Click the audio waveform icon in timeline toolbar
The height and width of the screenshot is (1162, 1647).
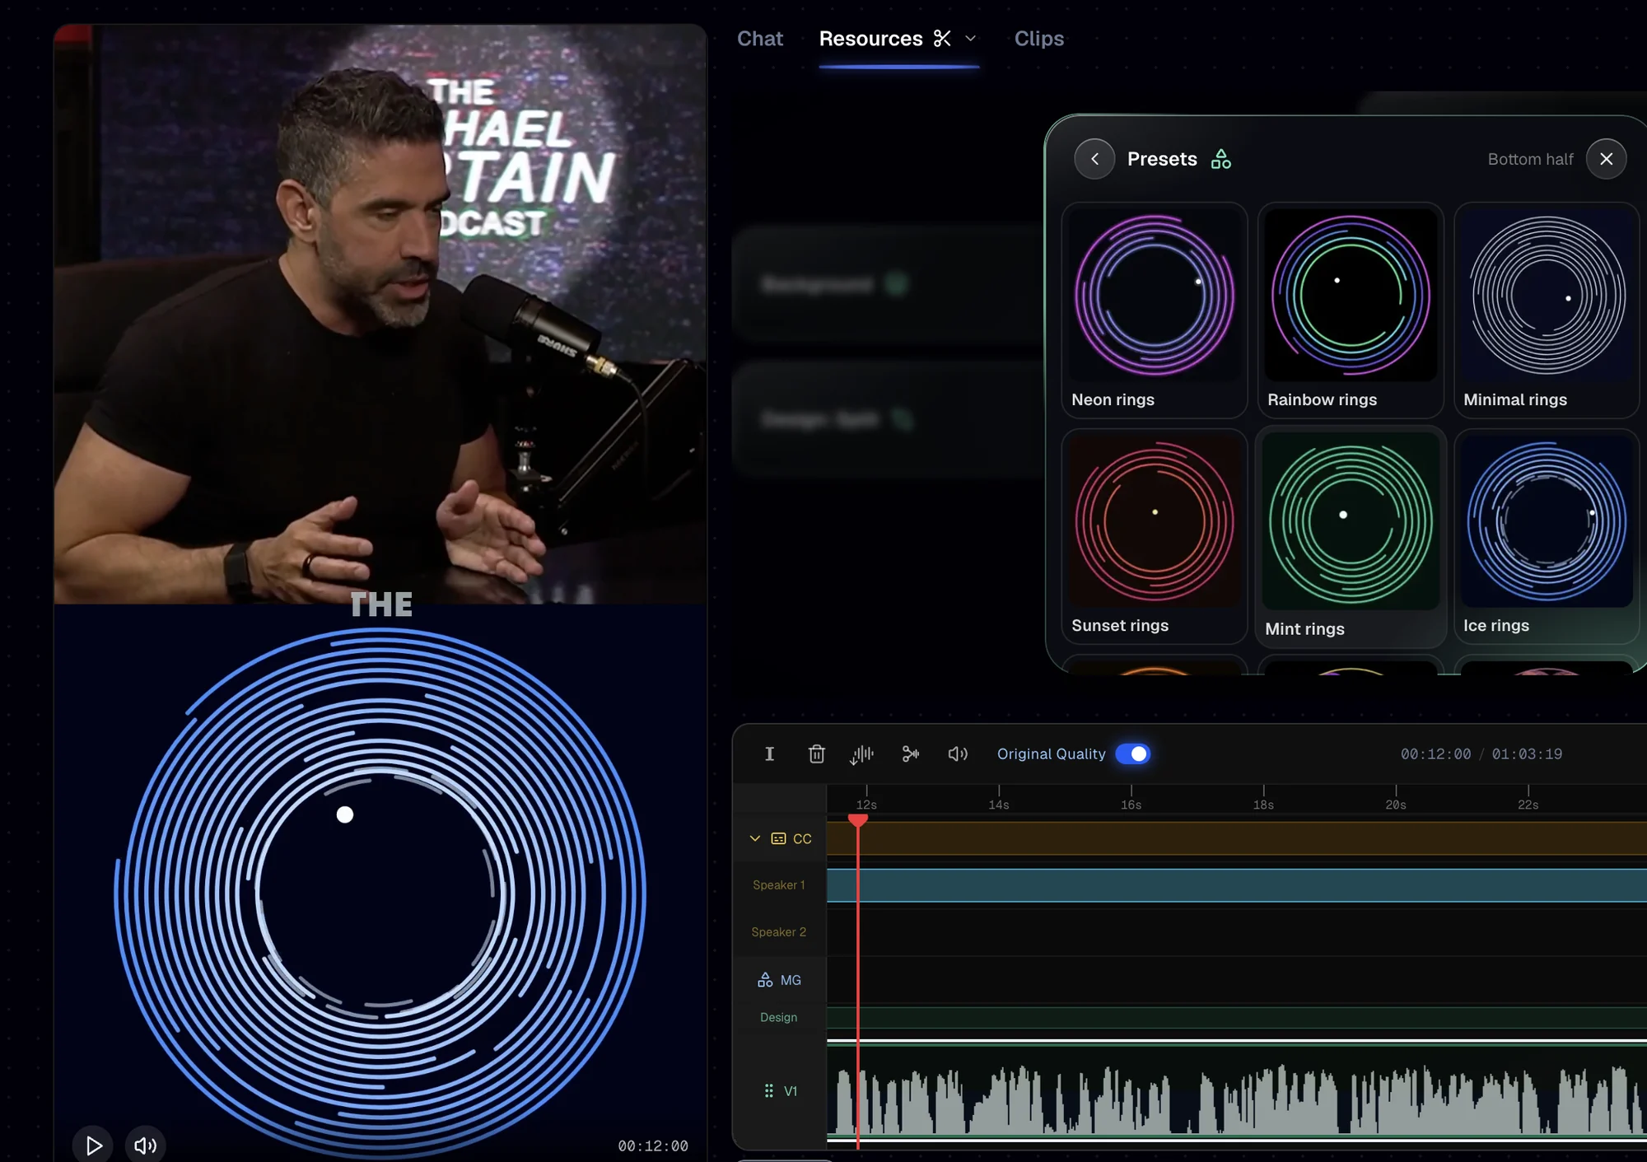tap(862, 754)
